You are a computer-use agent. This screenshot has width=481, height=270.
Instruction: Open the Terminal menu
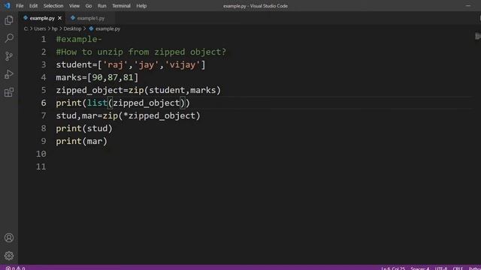[x=121, y=6]
